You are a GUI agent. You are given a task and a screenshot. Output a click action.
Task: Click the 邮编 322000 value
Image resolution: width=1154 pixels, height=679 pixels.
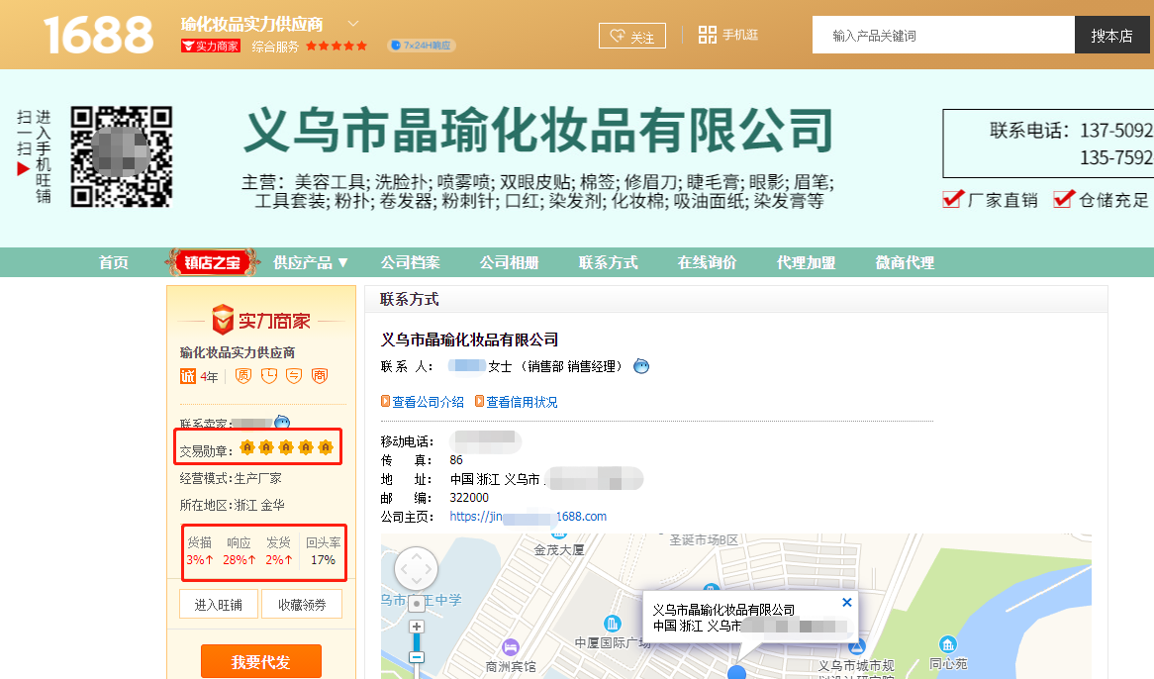(469, 497)
